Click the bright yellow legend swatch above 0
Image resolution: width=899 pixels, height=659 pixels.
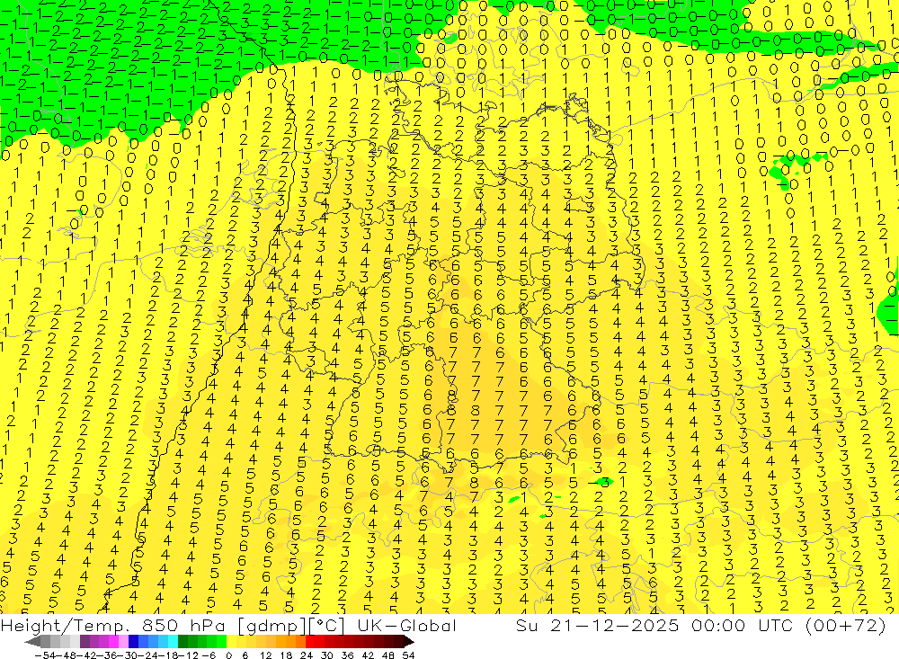click(231, 642)
